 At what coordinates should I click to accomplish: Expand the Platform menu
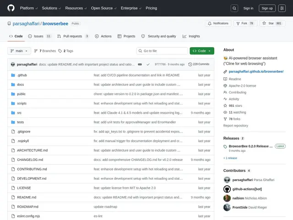(x=29, y=8)
